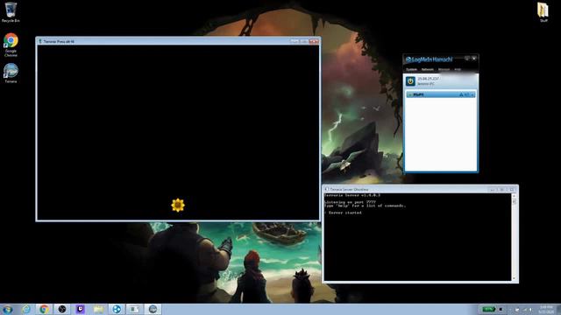Minimize the Hamachi window
561x315 pixels.
[x=467, y=58]
